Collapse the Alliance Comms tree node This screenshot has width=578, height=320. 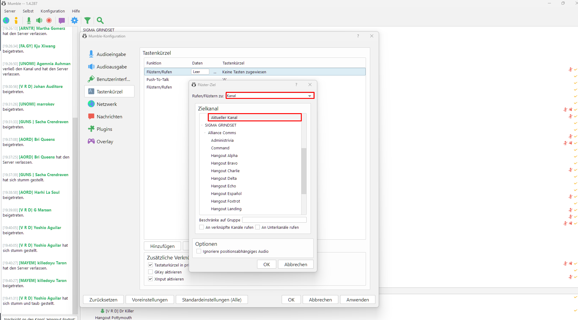point(205,133)
